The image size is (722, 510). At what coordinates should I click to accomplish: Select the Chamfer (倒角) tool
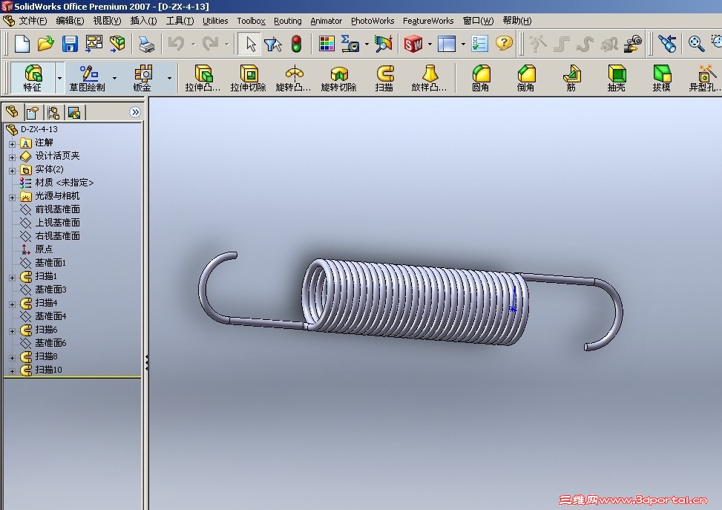click(x=526, y=79)
